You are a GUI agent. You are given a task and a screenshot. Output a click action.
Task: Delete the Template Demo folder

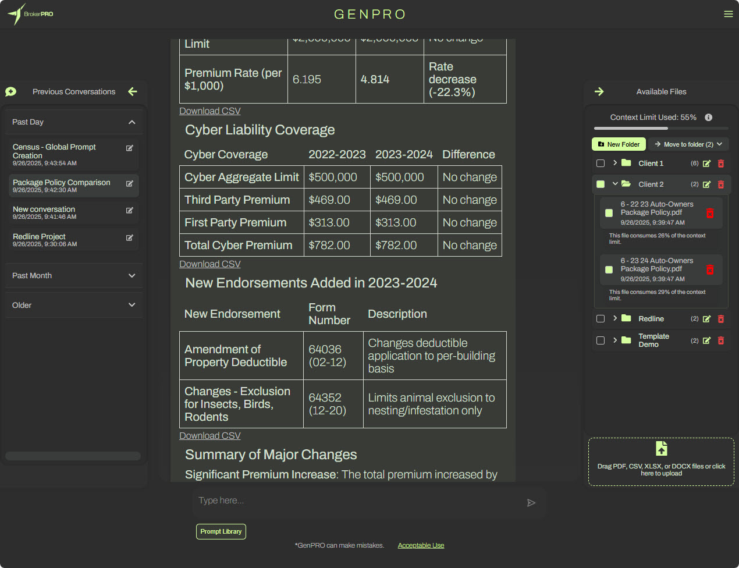[720, 340]
